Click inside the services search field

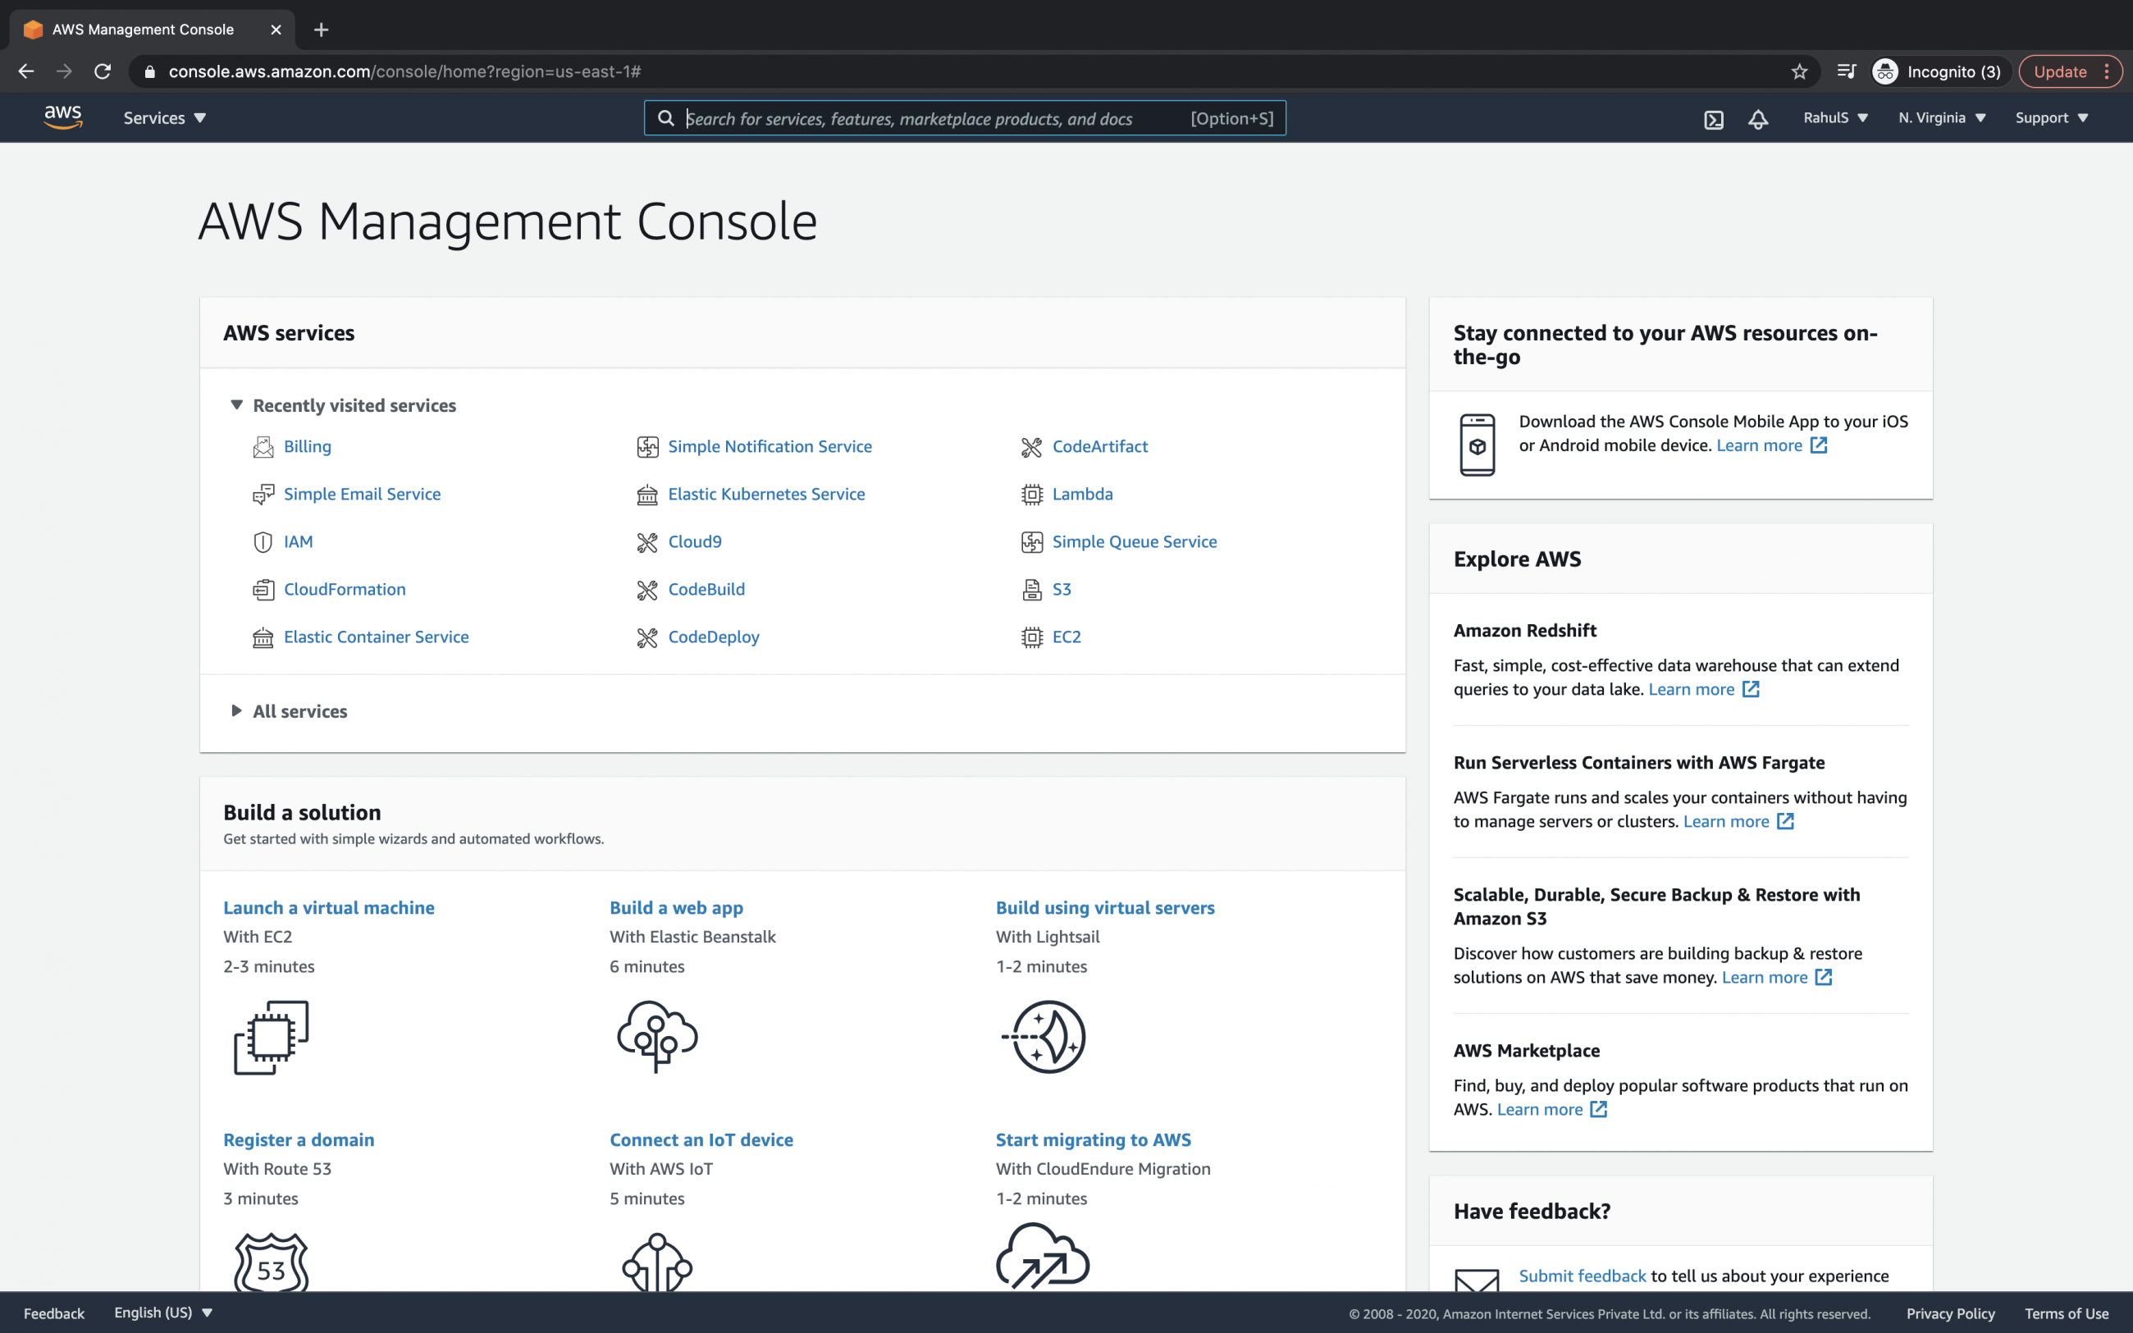tap(925, 117)
